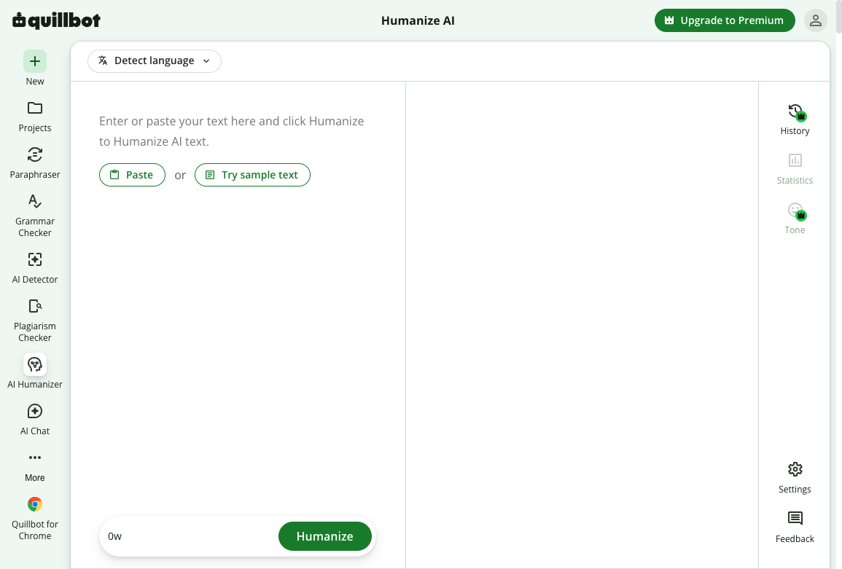The height and width of the screenshot is (569, 842).
Task: Go to Plagiarism Checker
Action: click(x=35, y=320)
